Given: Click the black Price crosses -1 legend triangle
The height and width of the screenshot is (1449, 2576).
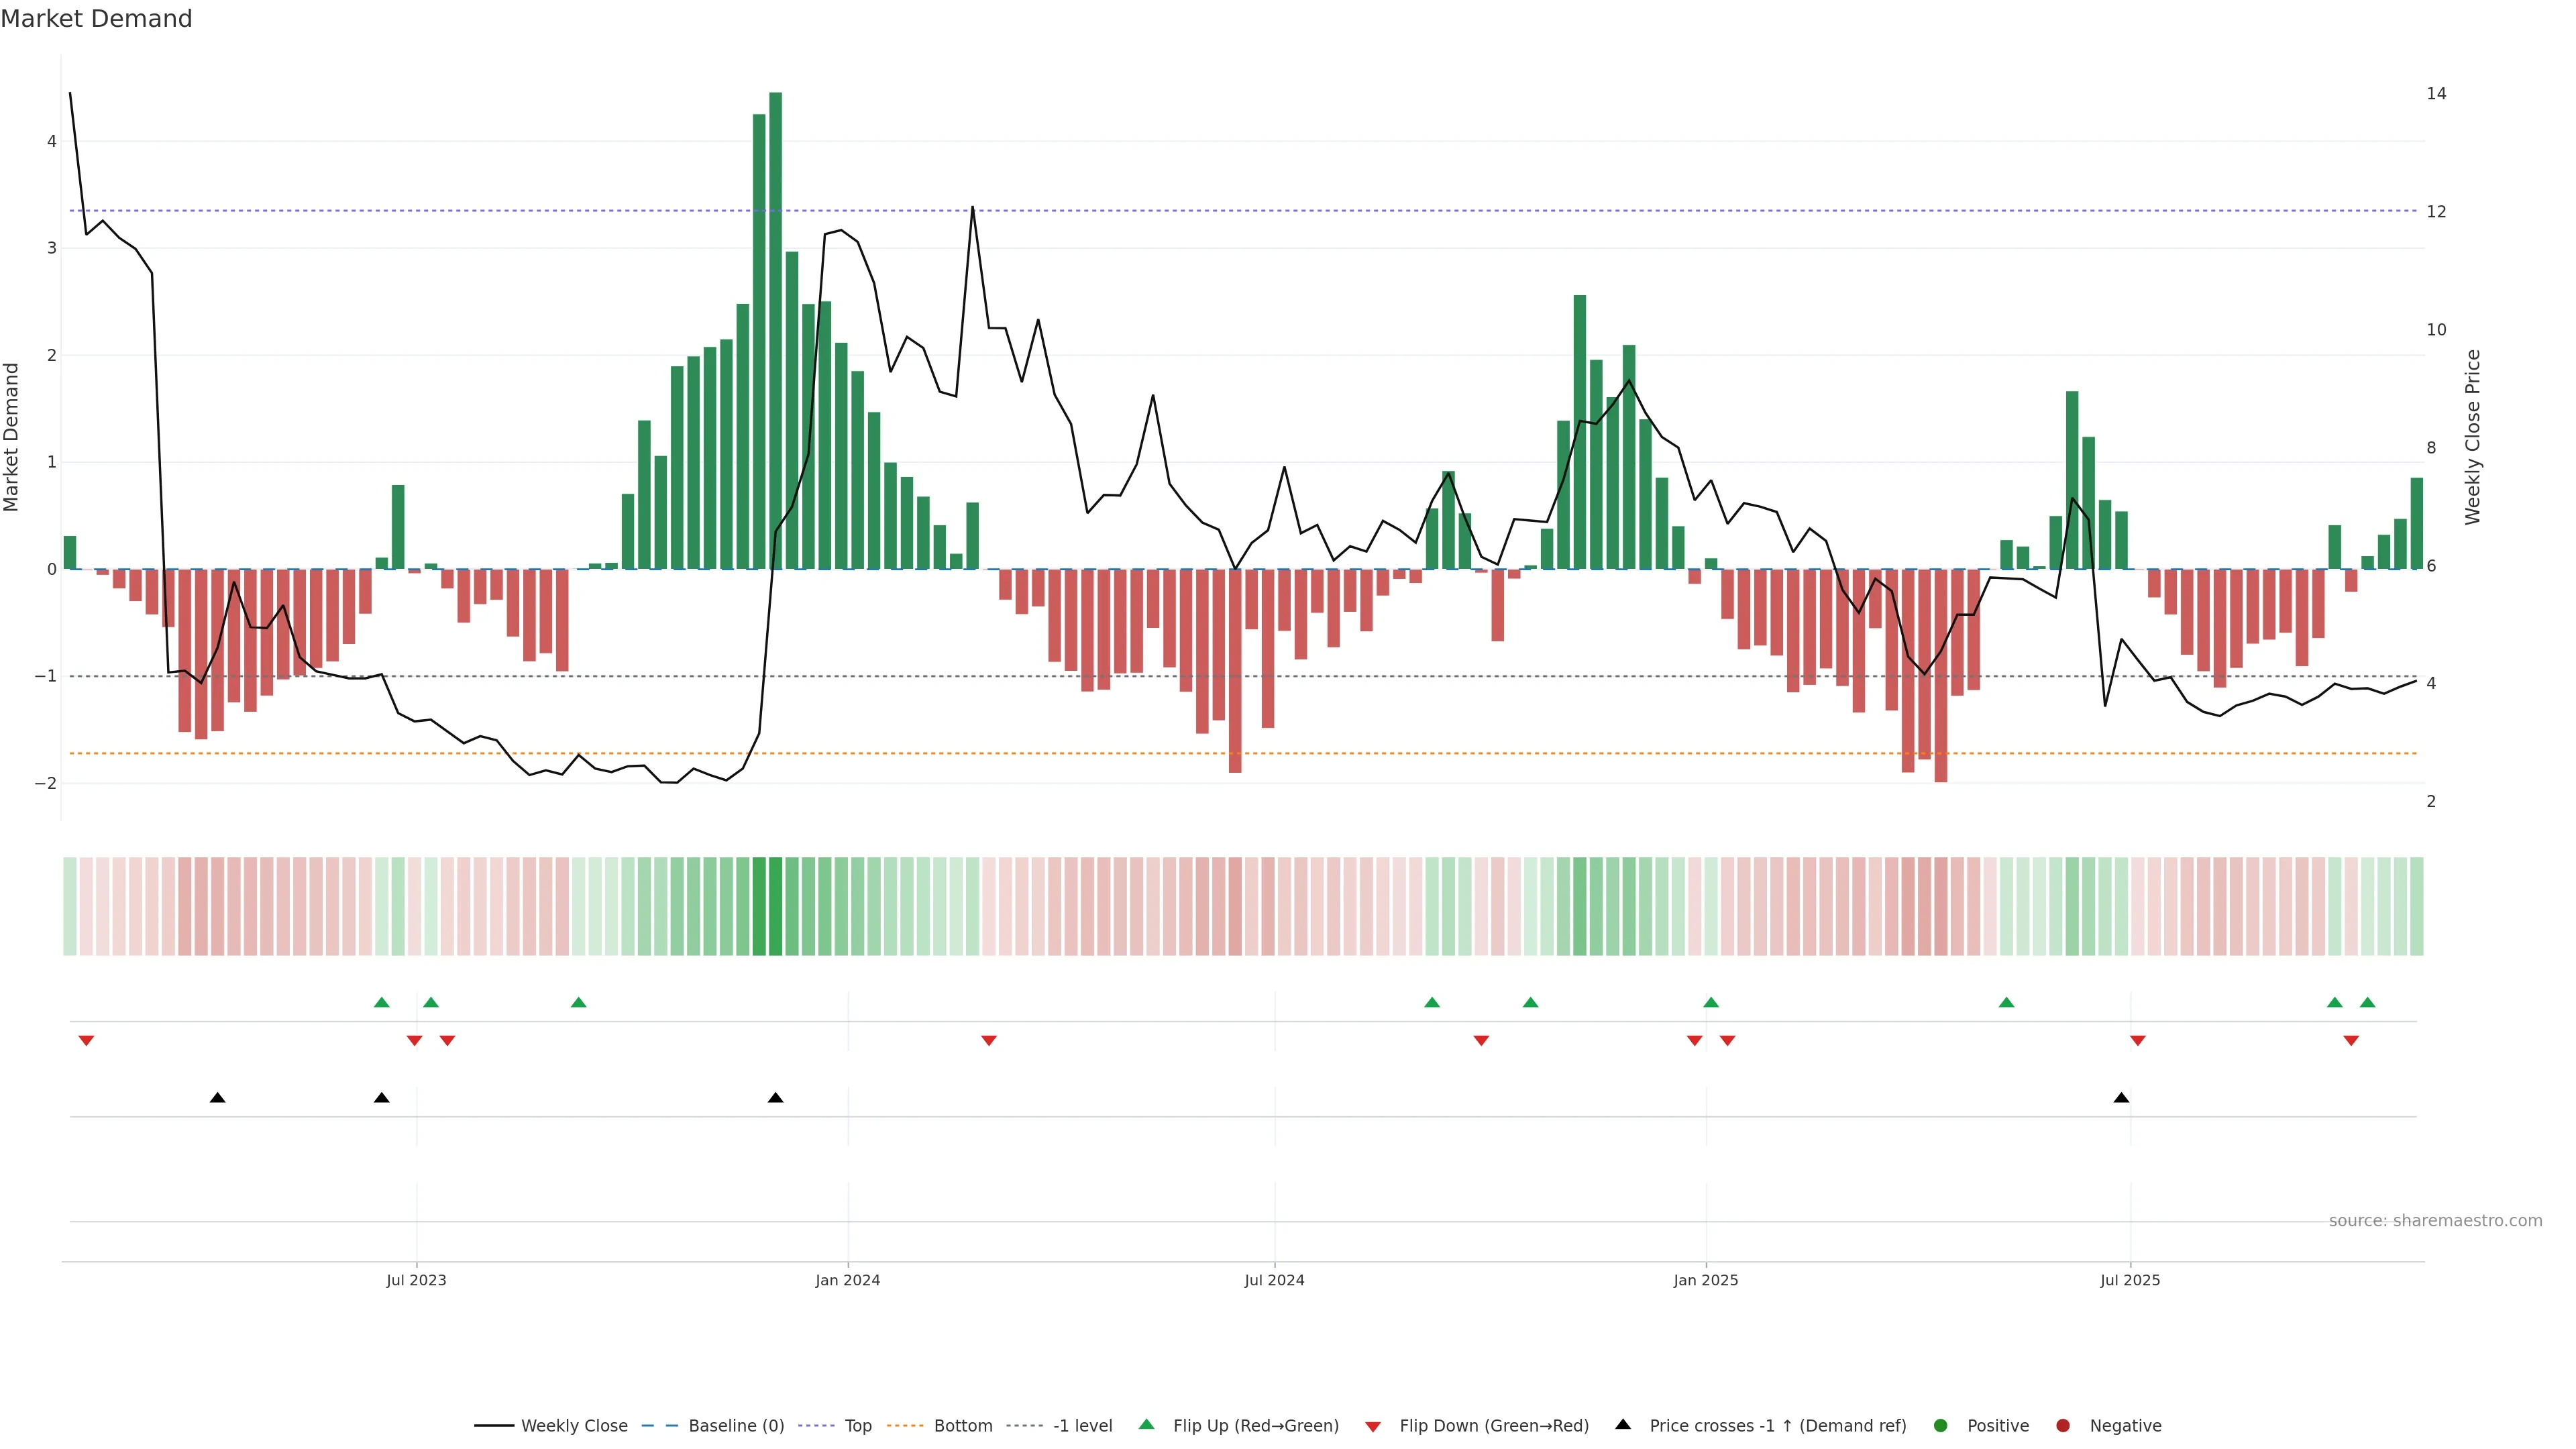Looking at the screenshot, I should 1623,1424.
